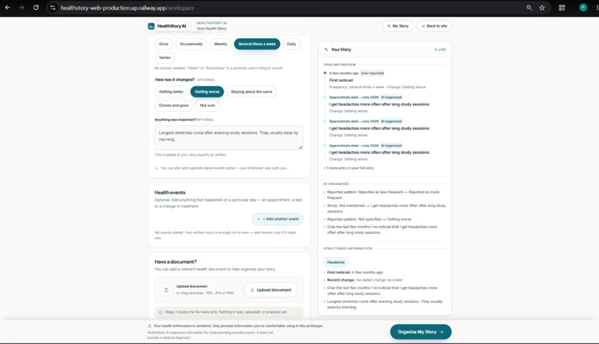Click the info icon in Stage 2 notice
The image size is (599, 344).
(x=161, y=312)
